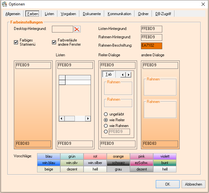Apply the grün color suggestion

point(72,156)
